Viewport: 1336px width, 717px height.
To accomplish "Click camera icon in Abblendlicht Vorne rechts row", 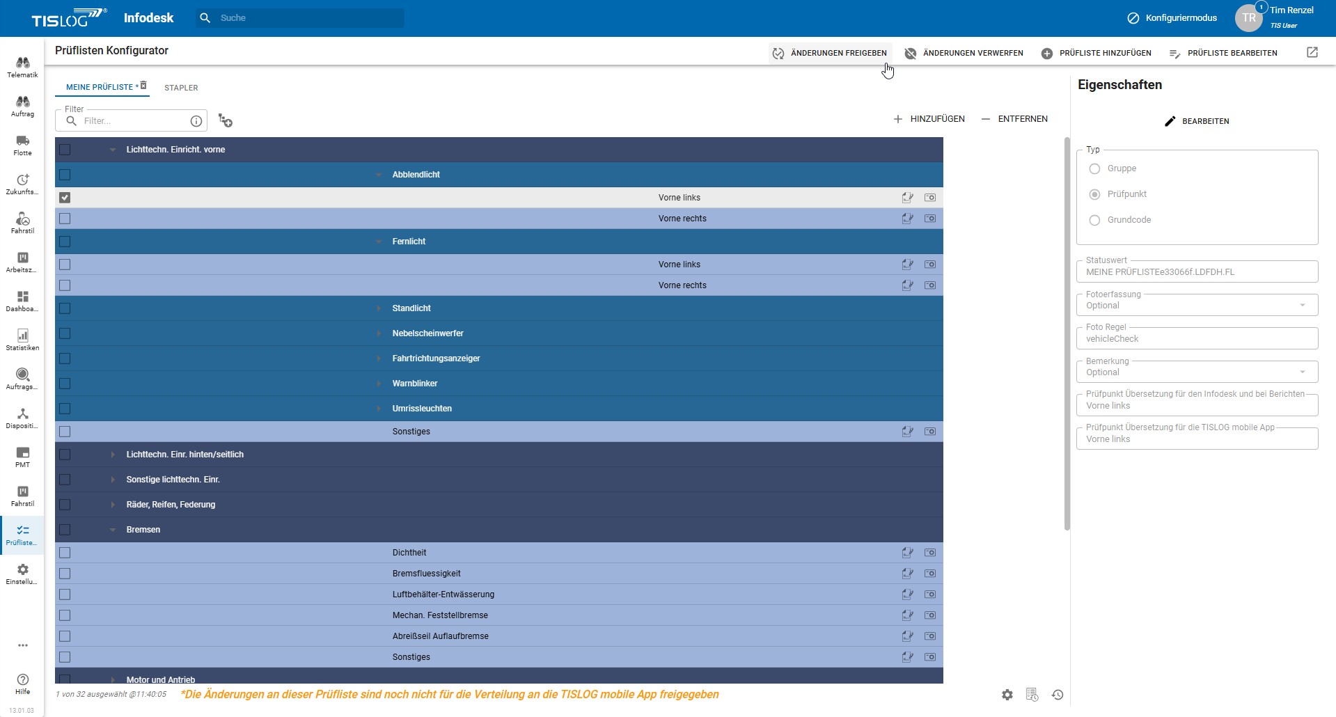I will point(930,219).
